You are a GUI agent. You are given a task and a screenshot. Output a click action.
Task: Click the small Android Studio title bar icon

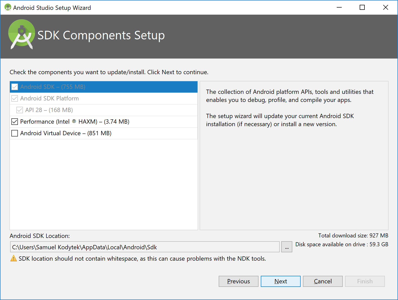tap(8, 8)
